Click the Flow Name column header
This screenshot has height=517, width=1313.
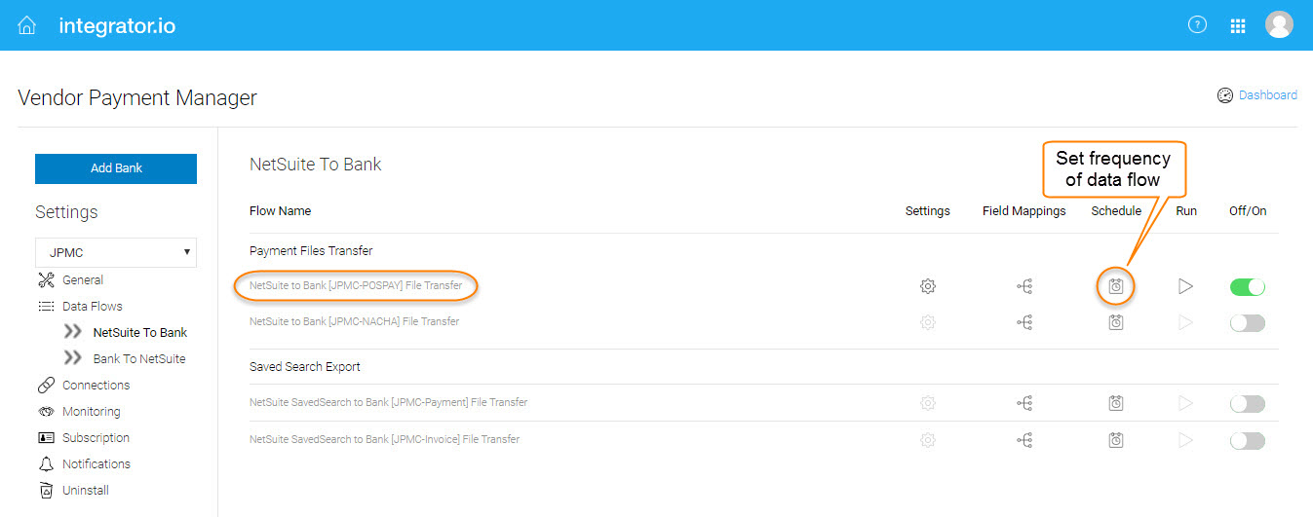[x=281, y=210]
